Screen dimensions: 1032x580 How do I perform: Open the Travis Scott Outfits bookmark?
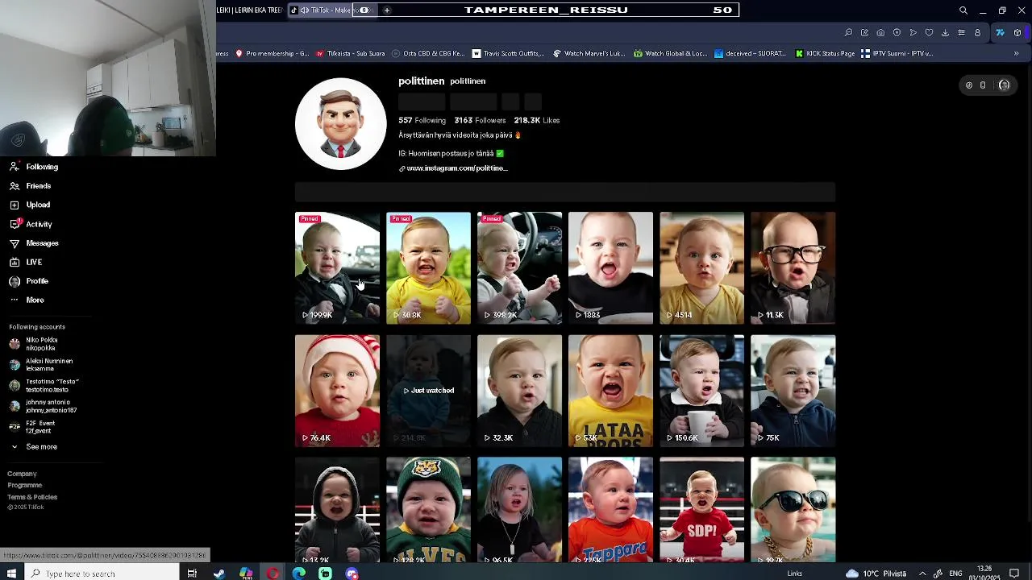[x=509, y=54]
